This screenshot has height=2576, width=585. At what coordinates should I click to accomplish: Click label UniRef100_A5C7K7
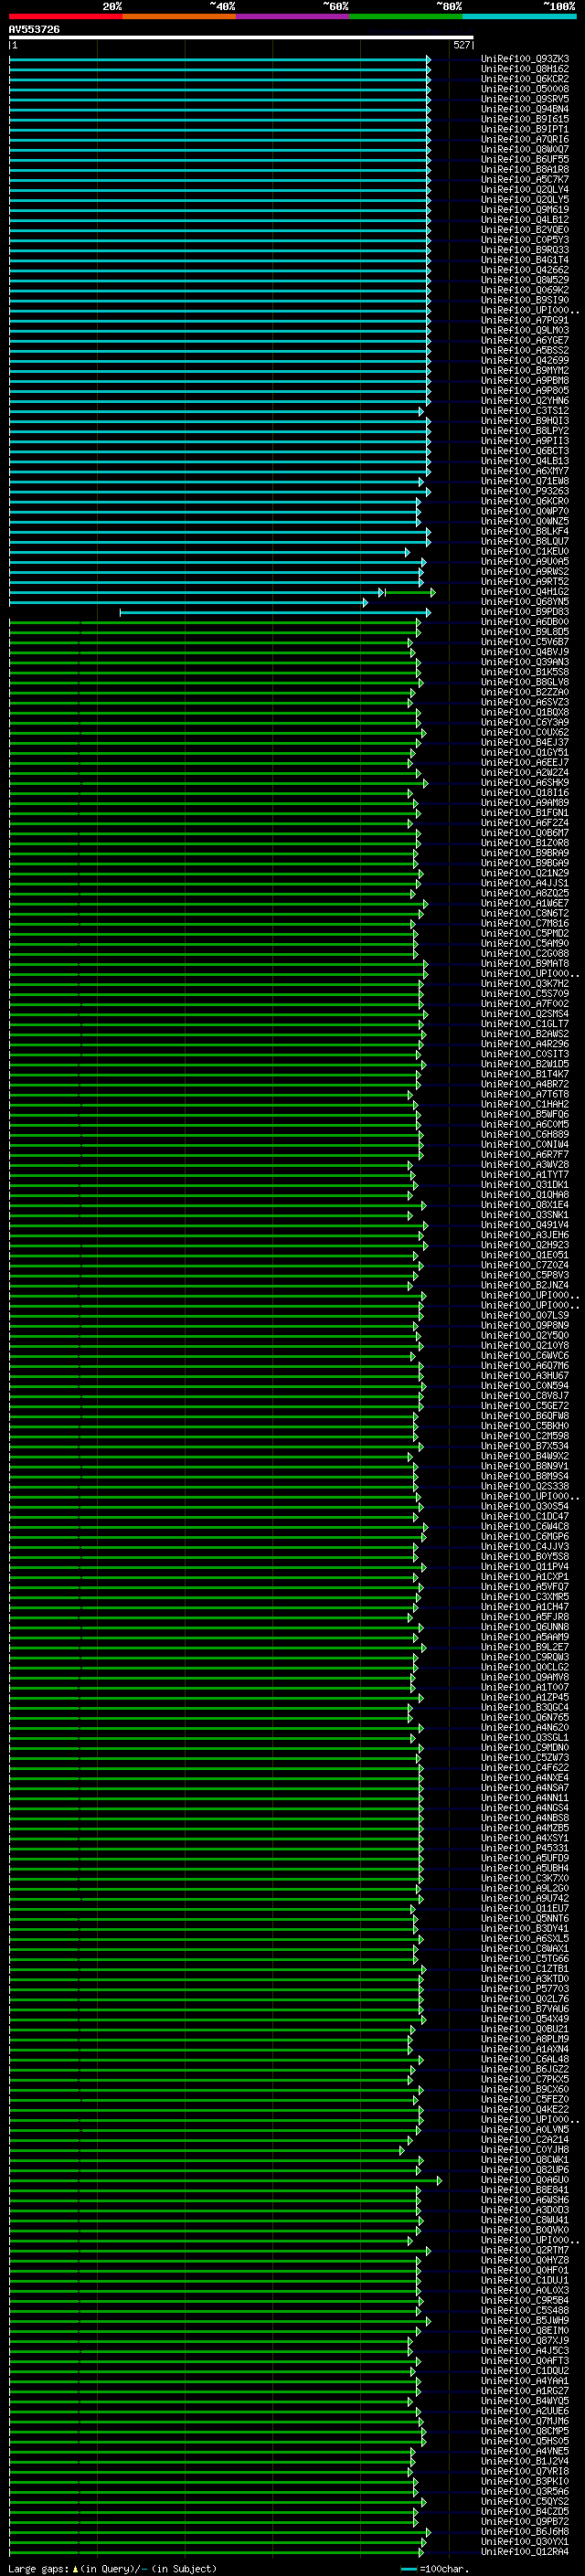pyautogui.click(x=525, y=179)
